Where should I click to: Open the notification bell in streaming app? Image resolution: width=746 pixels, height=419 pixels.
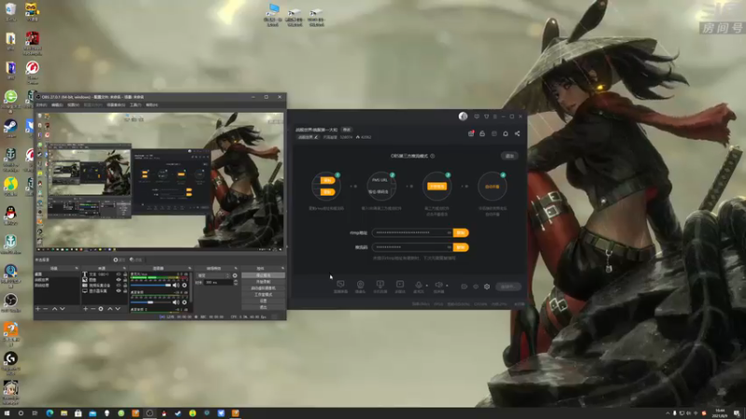pyautogui.click(x=505, y=134)
